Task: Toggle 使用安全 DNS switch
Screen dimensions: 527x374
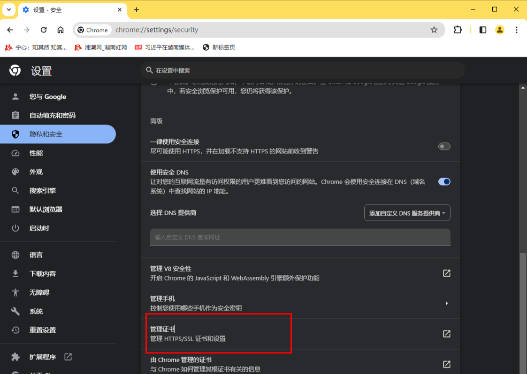Action: tap(444, 182)
